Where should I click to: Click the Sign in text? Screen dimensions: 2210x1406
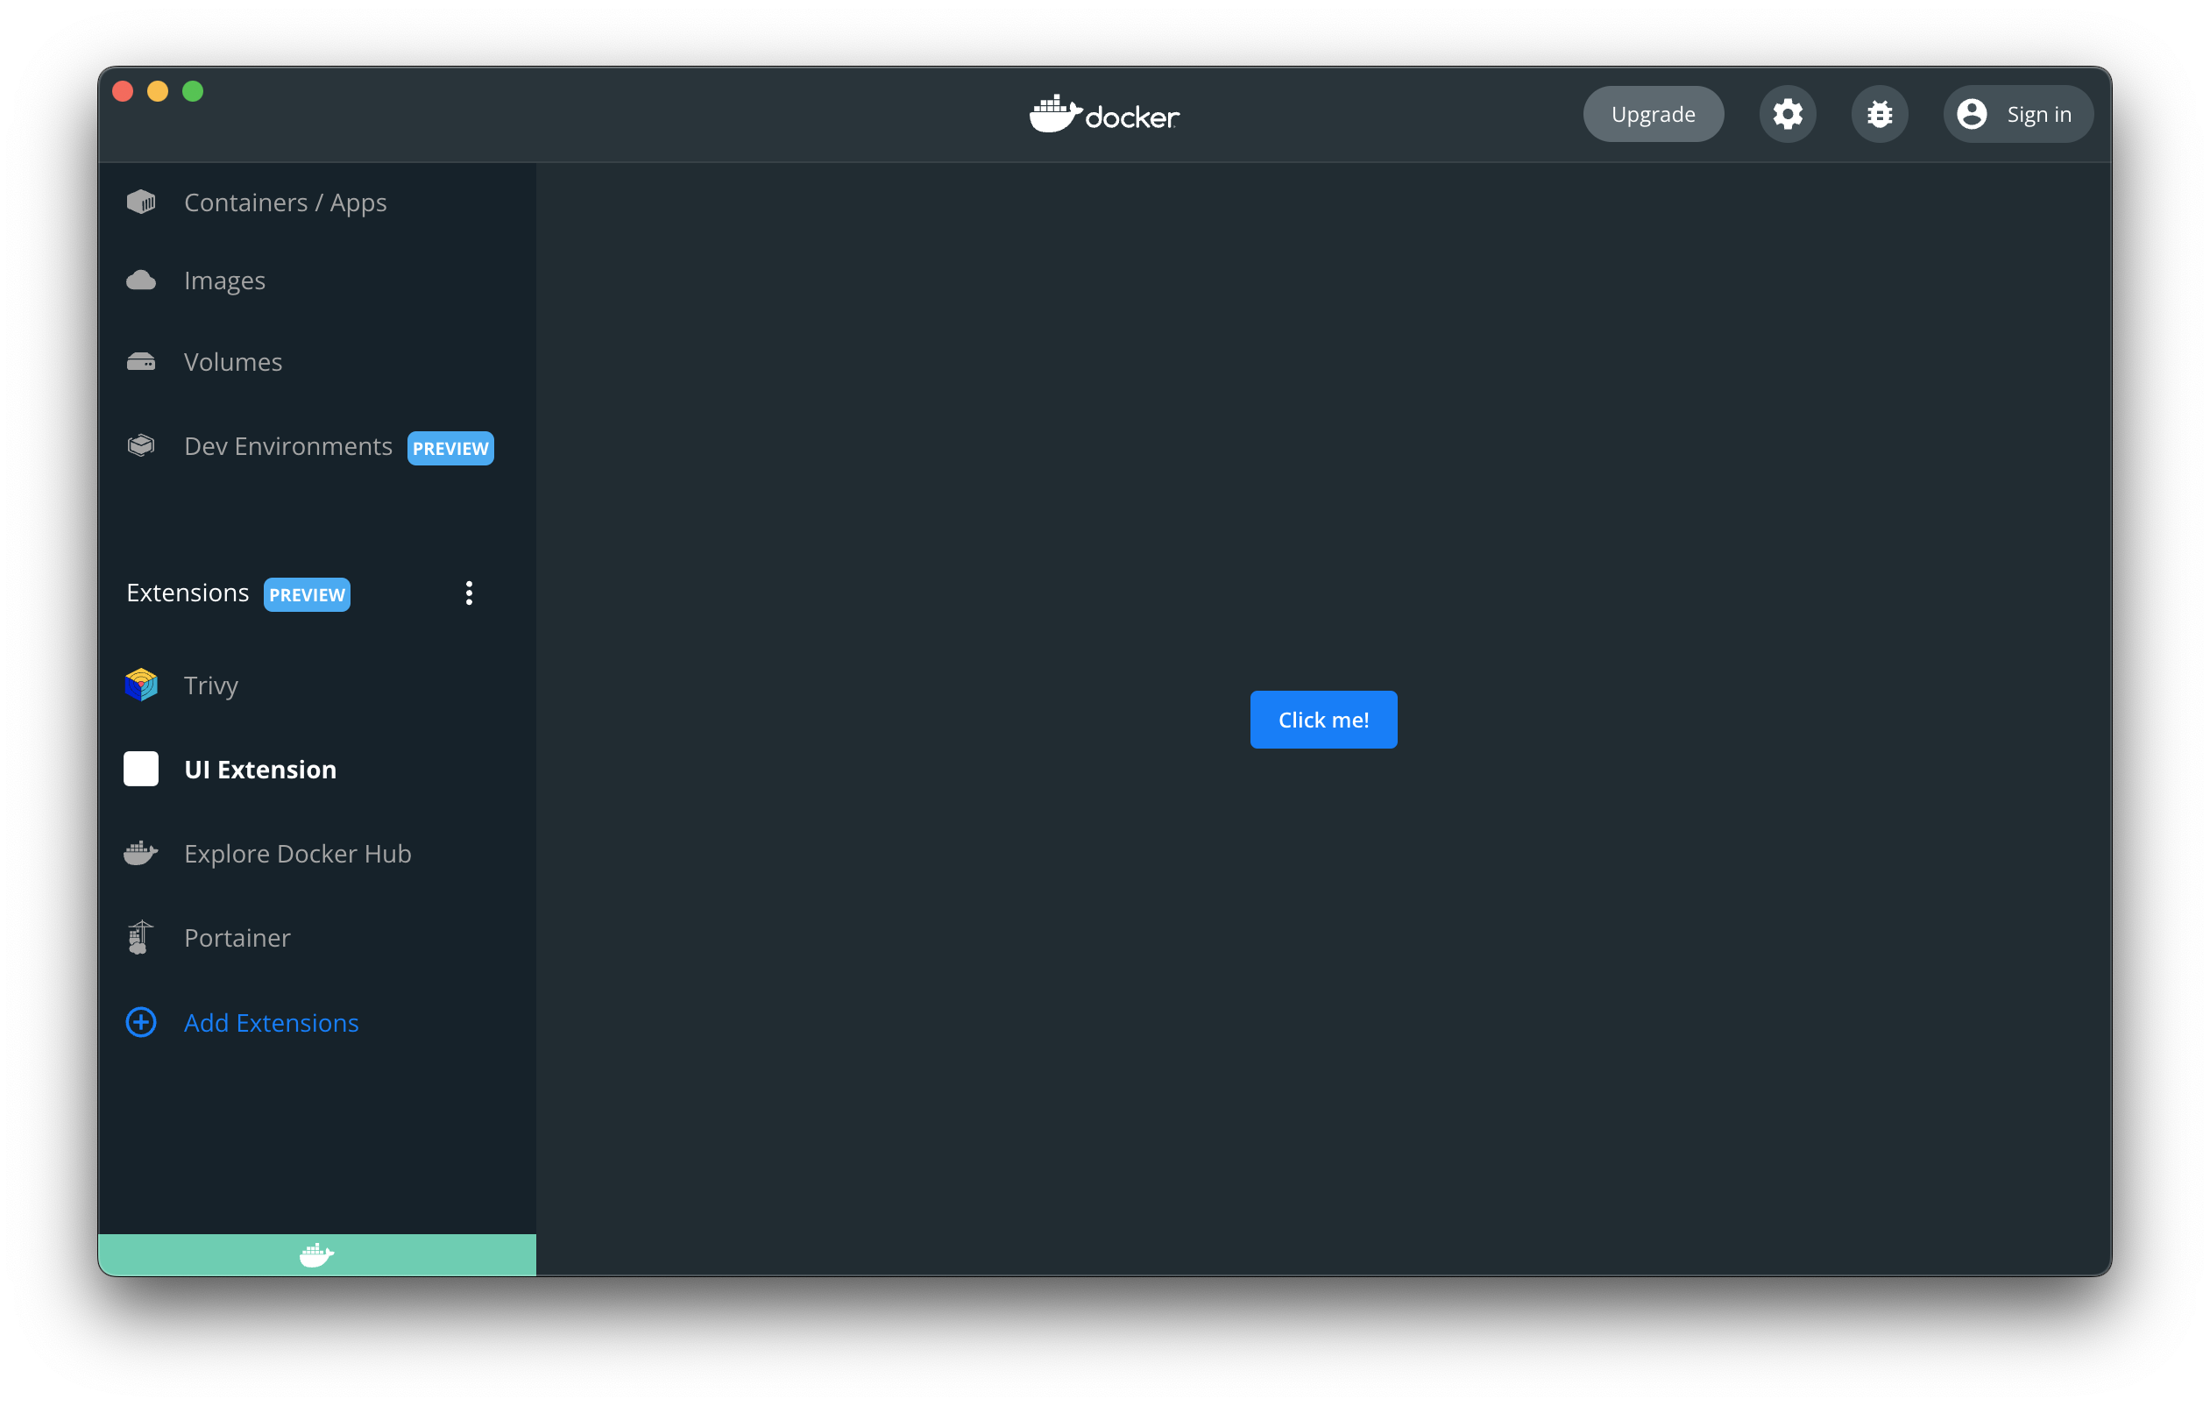pos(2038,115)
